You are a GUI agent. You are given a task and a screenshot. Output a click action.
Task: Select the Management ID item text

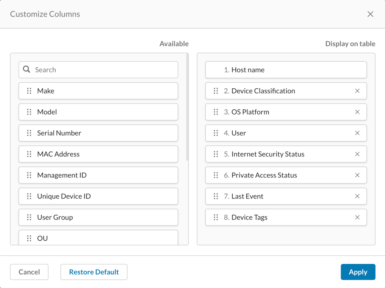[62, 175]
